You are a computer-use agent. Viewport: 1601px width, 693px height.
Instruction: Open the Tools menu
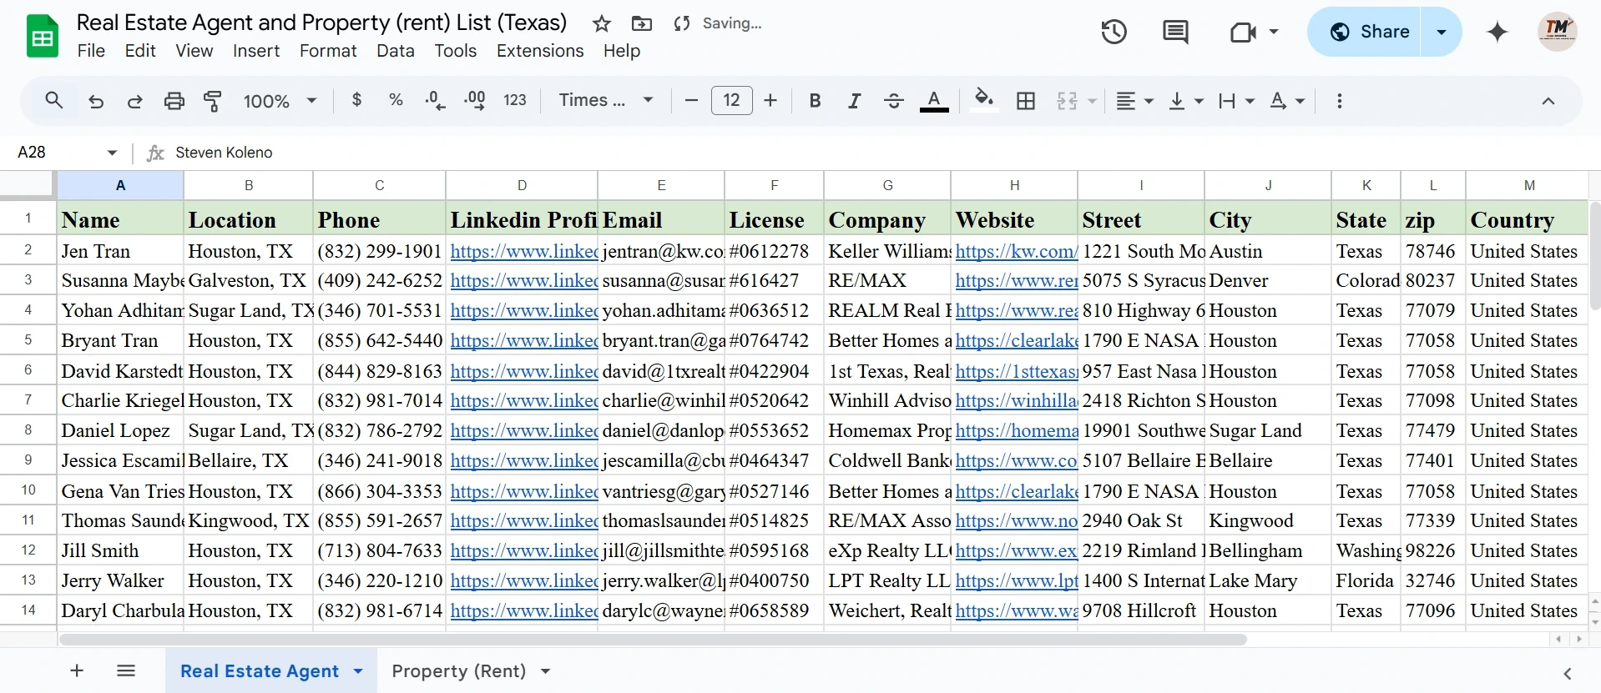tap(455, 51)
